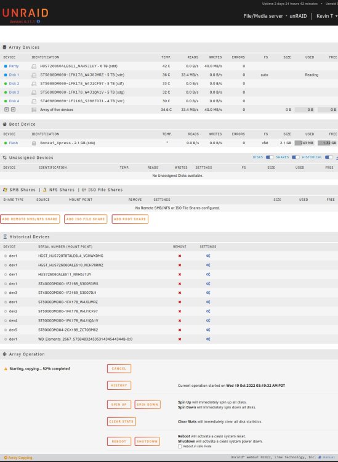Expand array view with the up-arrow icon
The image size is (338, 462).
14,109
